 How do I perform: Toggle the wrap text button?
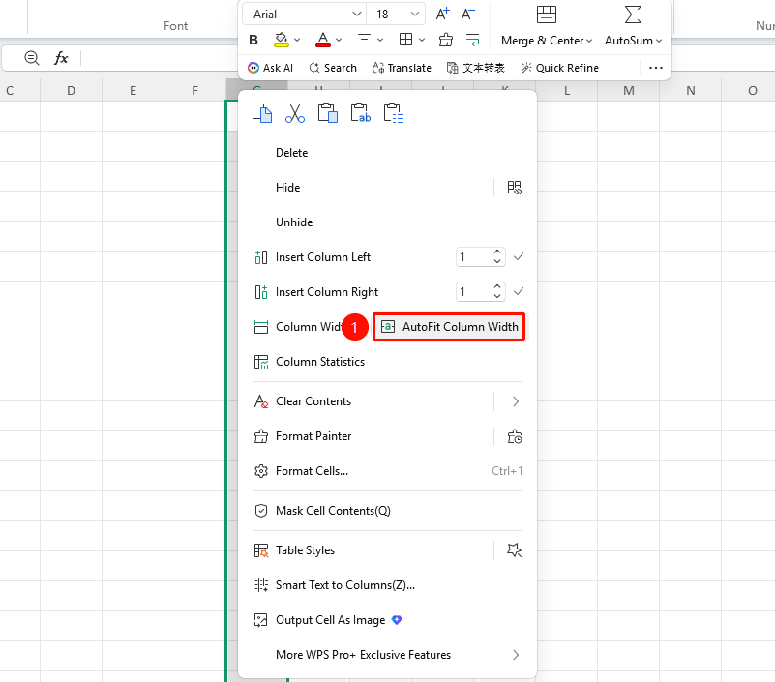tap(472, 40)
